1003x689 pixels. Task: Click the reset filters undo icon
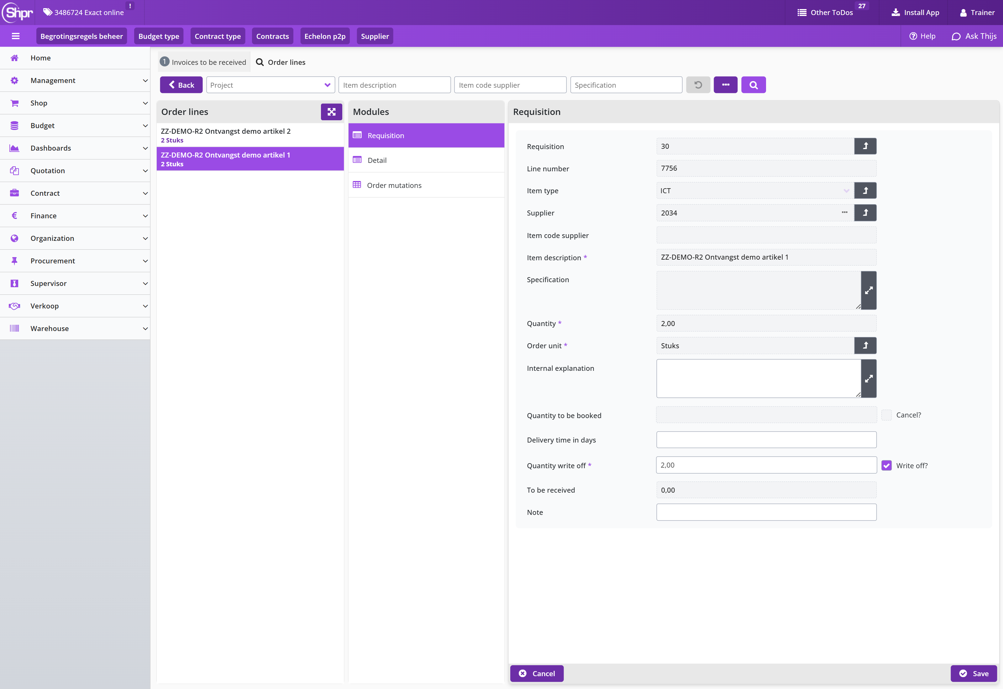tap(698, 85)
